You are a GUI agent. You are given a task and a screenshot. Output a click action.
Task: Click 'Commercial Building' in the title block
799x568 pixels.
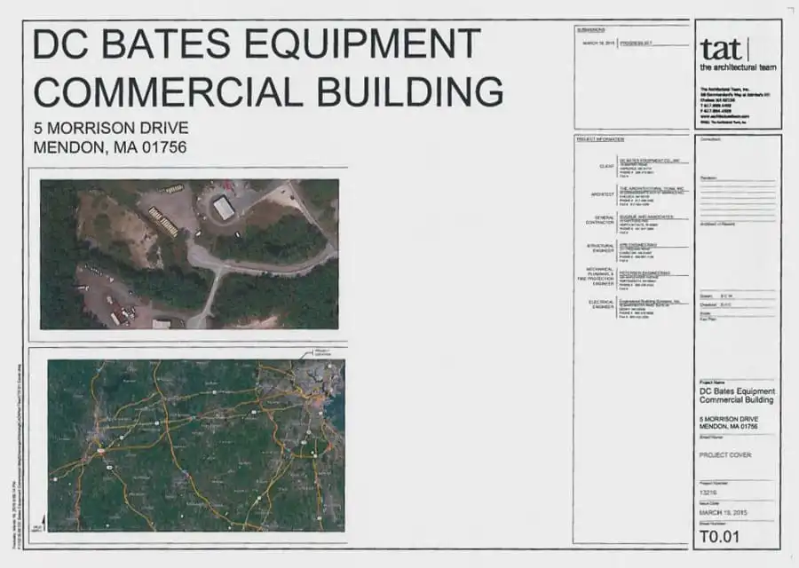point(736,400)
